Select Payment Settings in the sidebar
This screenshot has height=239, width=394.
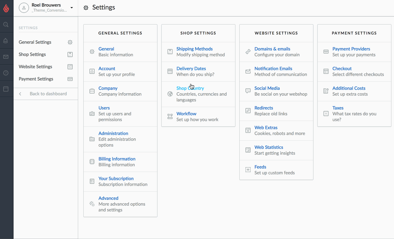tap(36, 79)
